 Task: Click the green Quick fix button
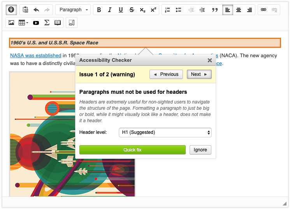pos(132,149)
